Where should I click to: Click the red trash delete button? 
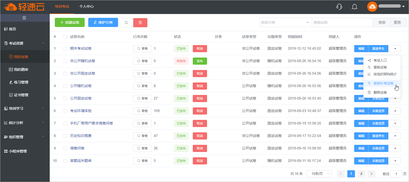(140, 23)
